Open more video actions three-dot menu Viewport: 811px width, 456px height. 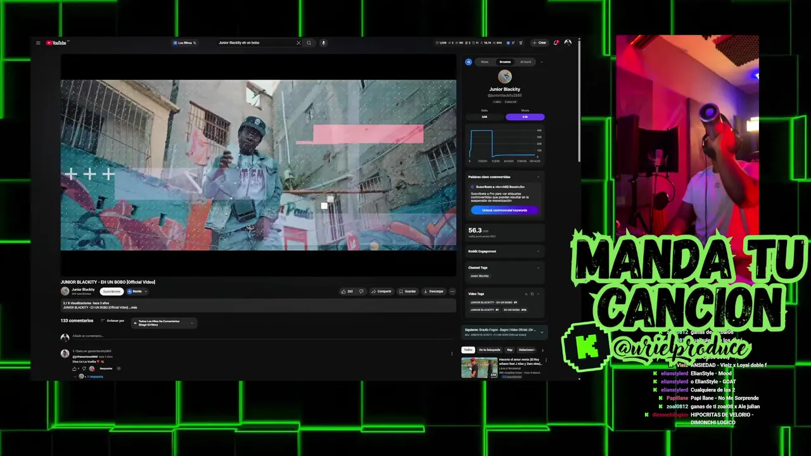(x=452, y=291)
